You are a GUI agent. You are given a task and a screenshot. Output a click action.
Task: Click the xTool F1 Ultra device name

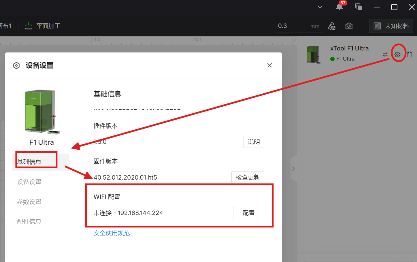pos(350,48)
